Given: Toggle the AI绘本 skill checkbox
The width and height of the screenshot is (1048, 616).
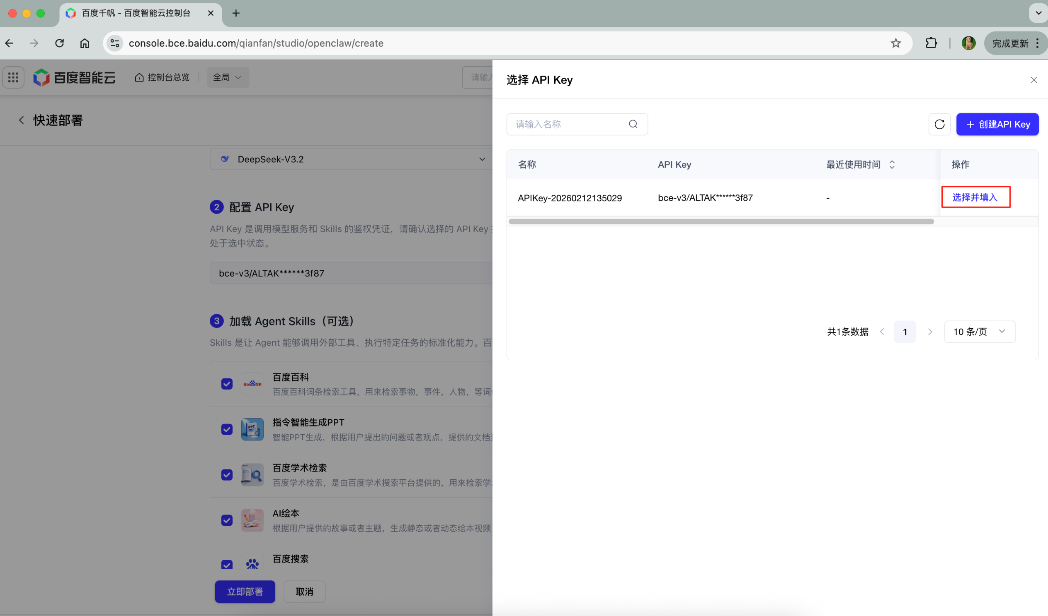Looking at the screenshot, I should 227,520.
